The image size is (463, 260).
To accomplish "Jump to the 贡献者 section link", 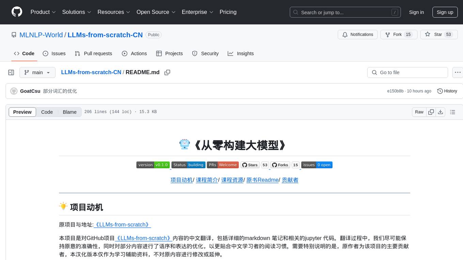I will pos(290,180).
